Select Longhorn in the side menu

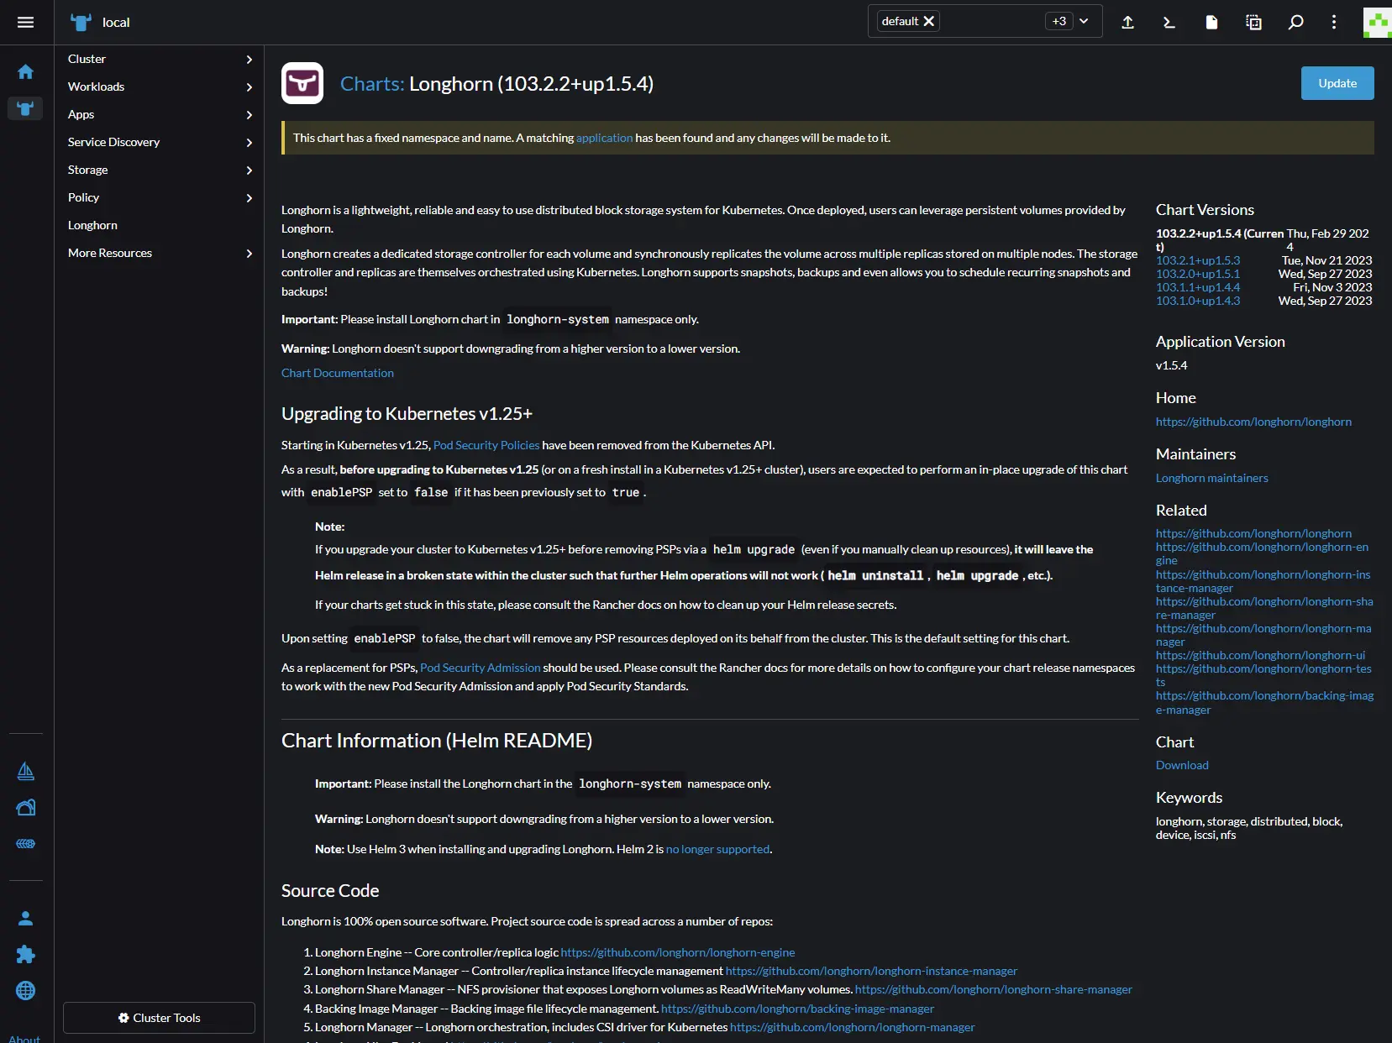click(92, 225)
